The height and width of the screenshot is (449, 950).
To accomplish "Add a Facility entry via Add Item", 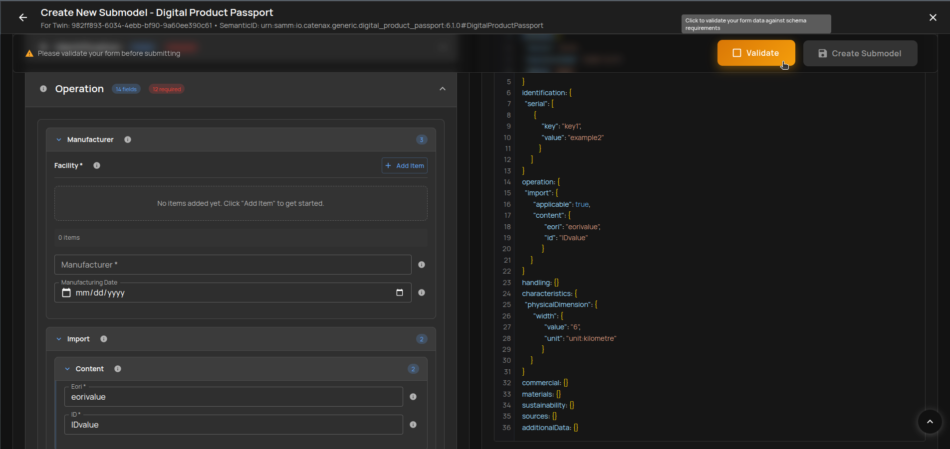I will (x=404, y=165).
